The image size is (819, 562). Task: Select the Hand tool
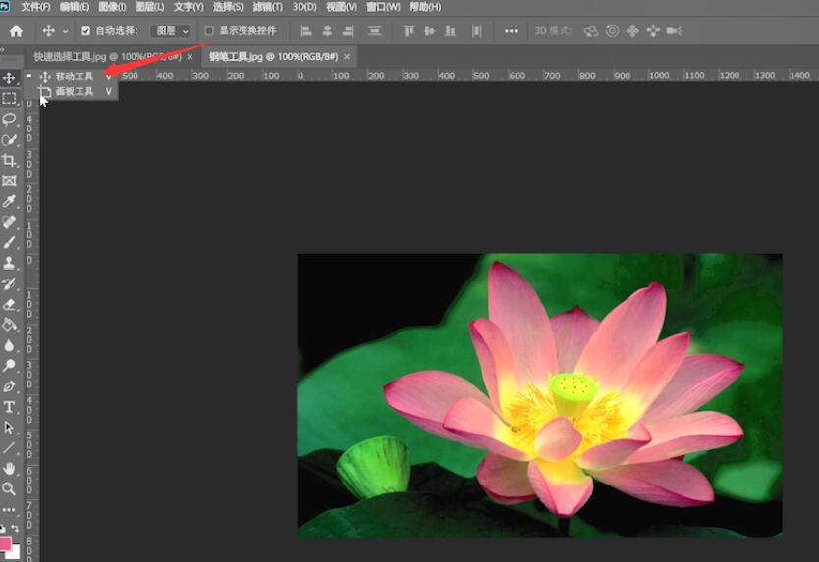point(9,468)
